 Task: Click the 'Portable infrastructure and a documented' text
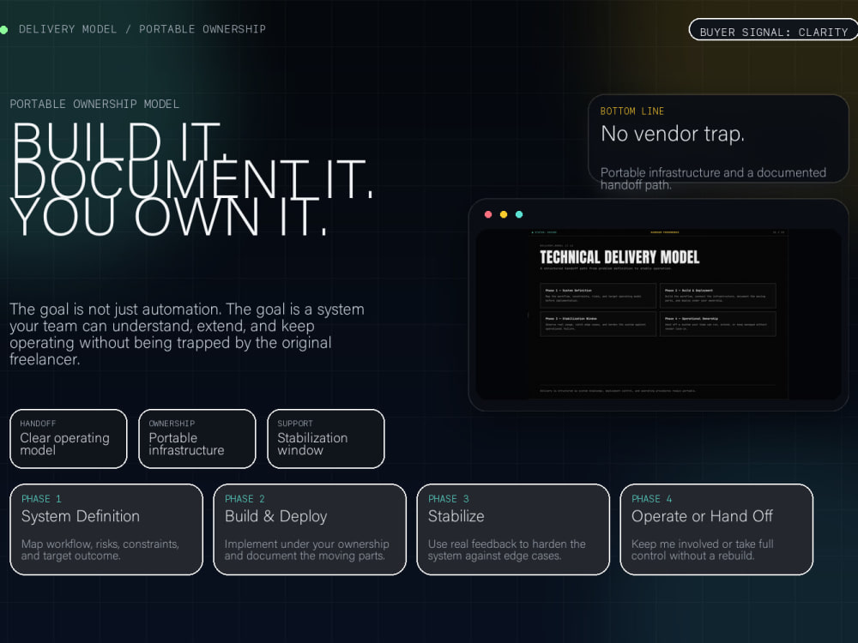click(713, 172)
